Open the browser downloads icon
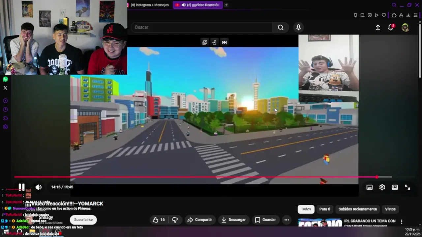Image resolution: width=422 pixels, height=237 pixels. coord(408,15)
